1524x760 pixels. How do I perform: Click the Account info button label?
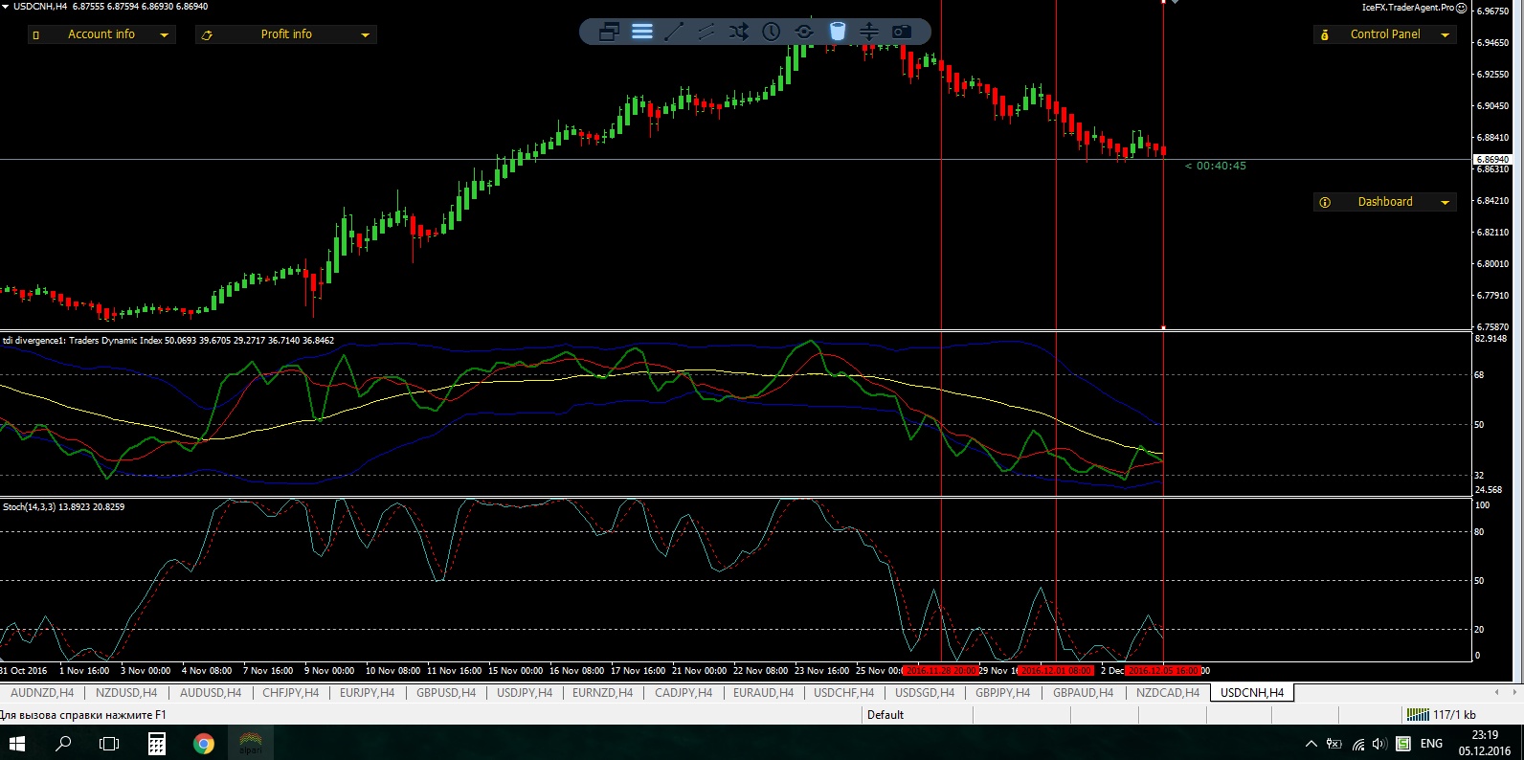pyautogui.click(x=101, y=34)
